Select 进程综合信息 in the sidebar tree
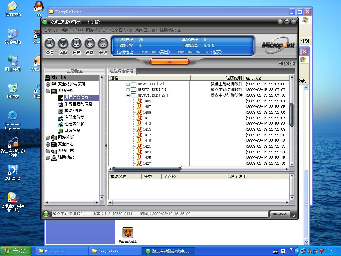The height and width of the screenshot is (256, 341). 76,97
